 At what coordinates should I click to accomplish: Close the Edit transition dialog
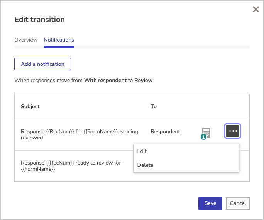[256, 9]
